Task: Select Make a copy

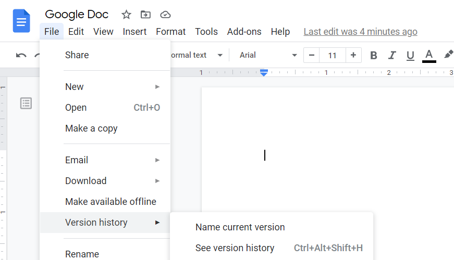Action: tap(105, 128)
